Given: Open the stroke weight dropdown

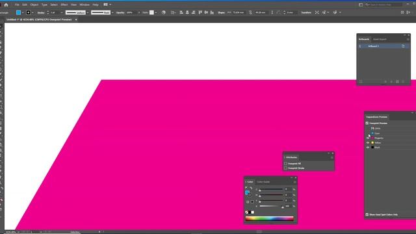Looking at the screenshot, I should click(62, 12).
